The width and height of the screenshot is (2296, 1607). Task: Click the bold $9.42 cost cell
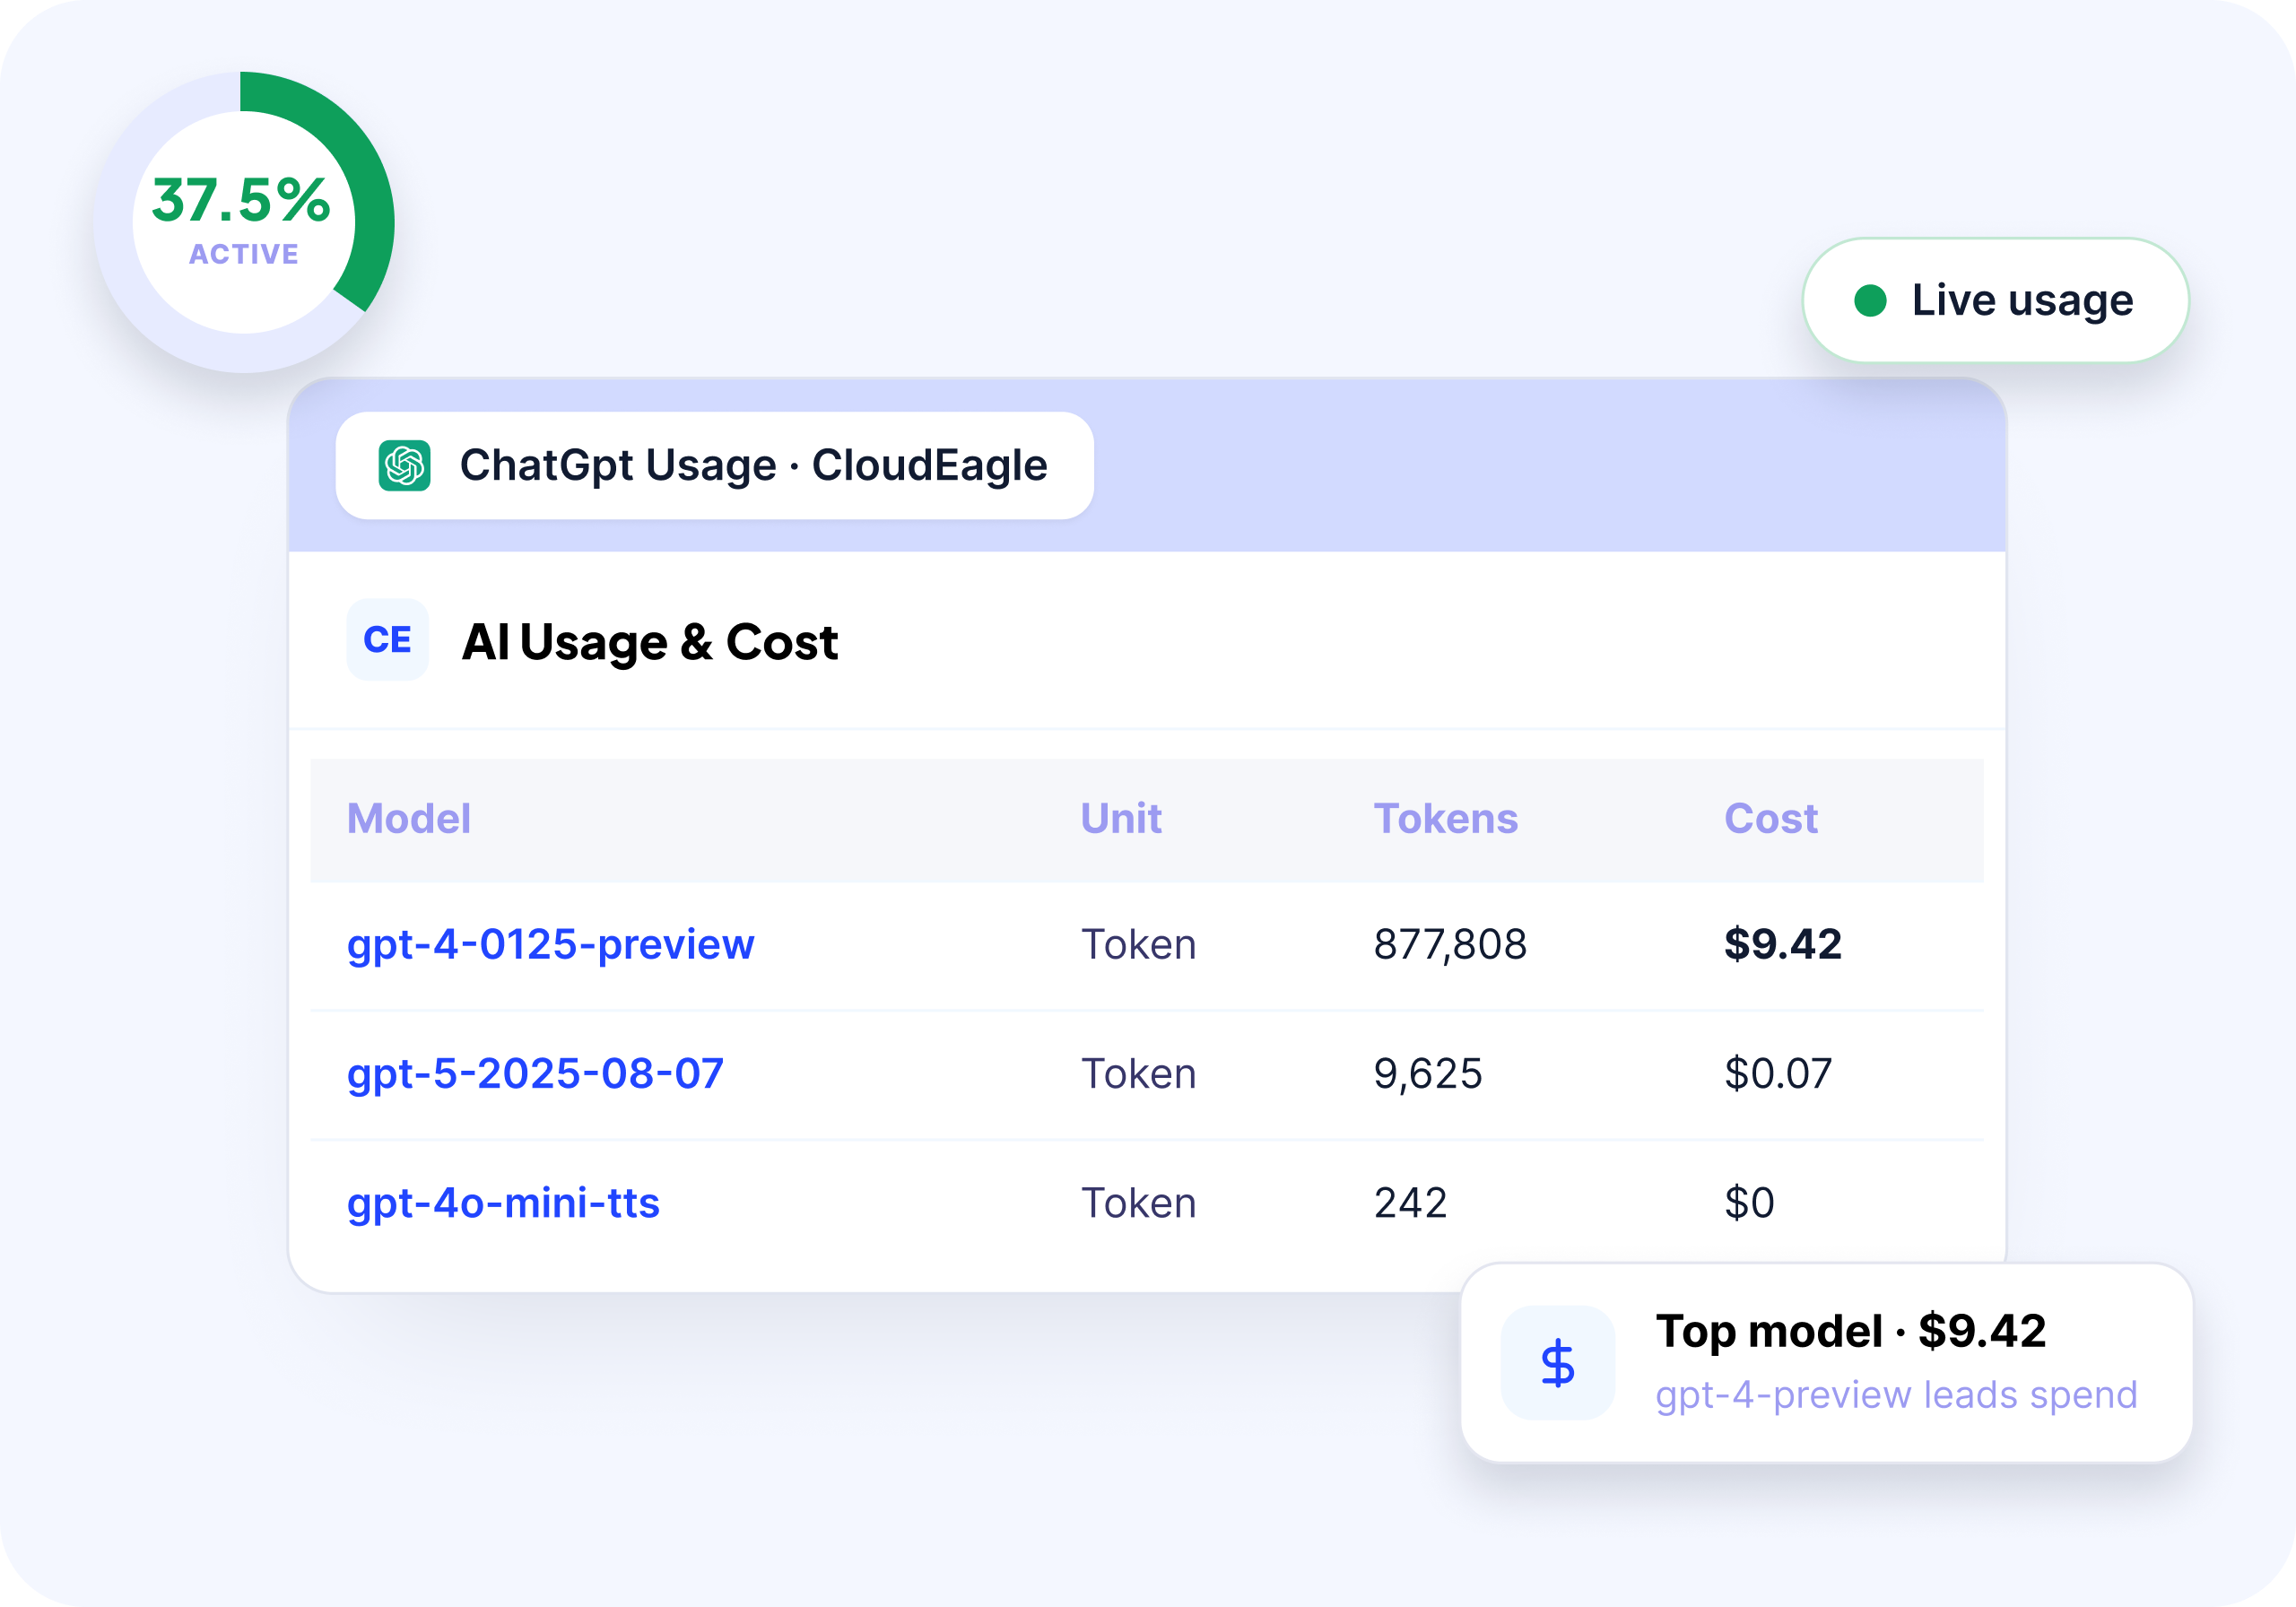1783,945
